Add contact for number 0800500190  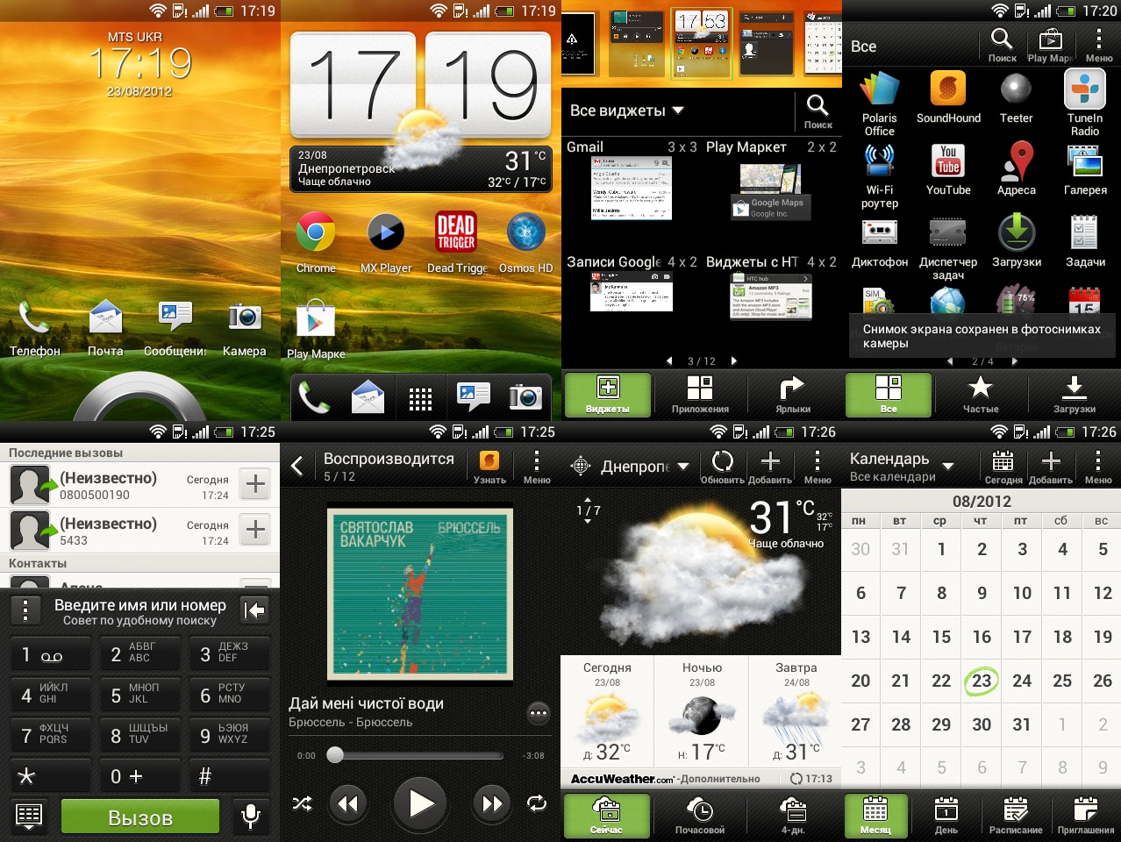click(255, 483)
